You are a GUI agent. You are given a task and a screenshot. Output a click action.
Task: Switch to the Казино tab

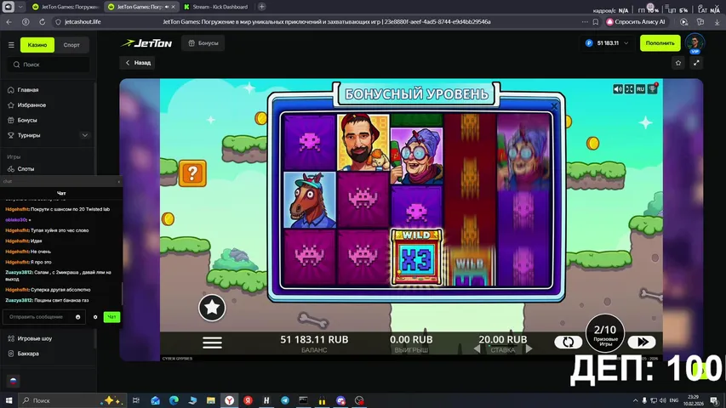(x=37, y=44)
